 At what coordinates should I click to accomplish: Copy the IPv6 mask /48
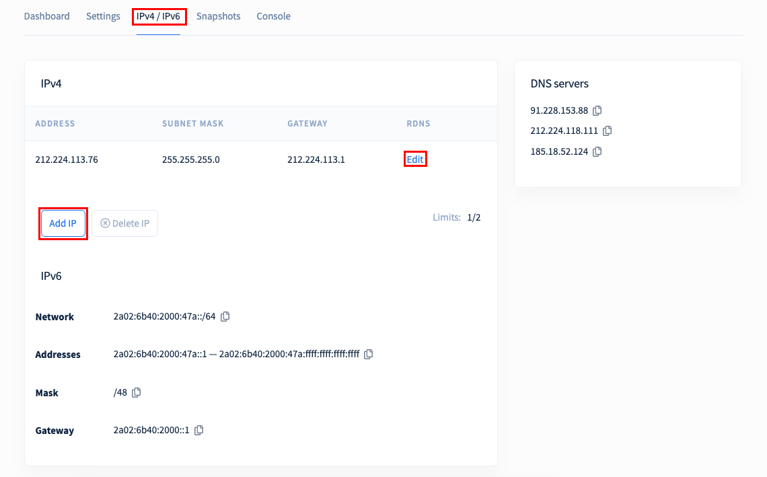pos(137,392)
